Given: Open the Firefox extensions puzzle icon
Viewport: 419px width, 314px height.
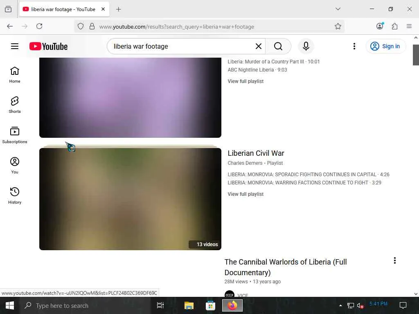Looking at the screenshot, I should coord(394,26).
